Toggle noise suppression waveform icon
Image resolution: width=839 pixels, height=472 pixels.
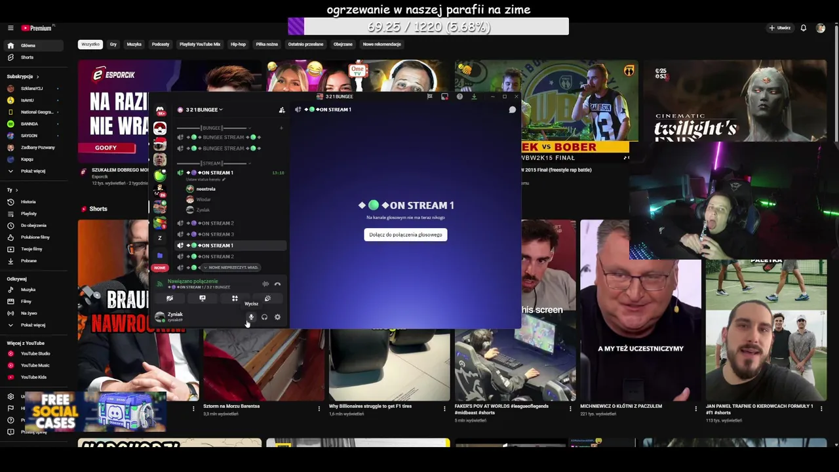(x=265, y=284)
